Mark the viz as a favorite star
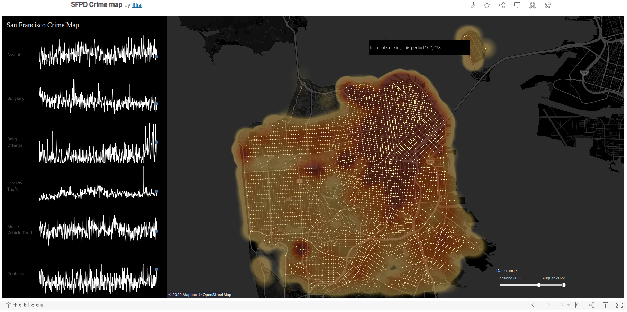 (x=487, y=5)
